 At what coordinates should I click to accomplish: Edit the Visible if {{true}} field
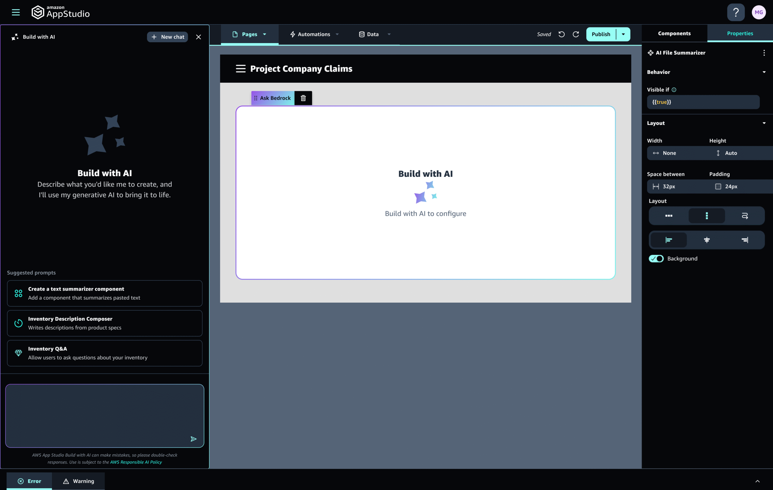[703, 102]
